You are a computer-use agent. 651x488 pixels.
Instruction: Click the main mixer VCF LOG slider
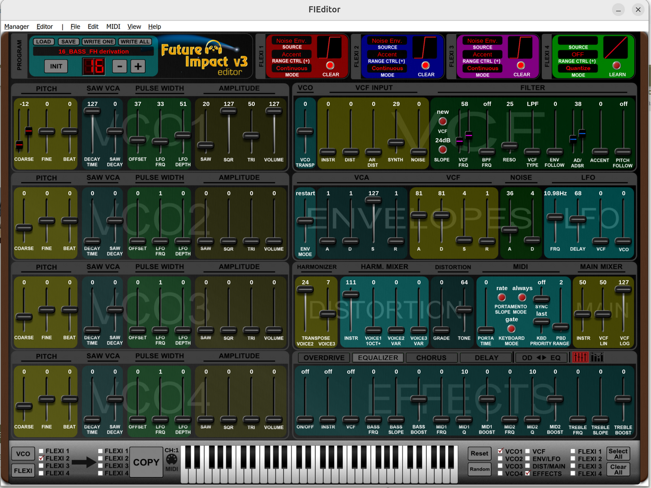624,289
